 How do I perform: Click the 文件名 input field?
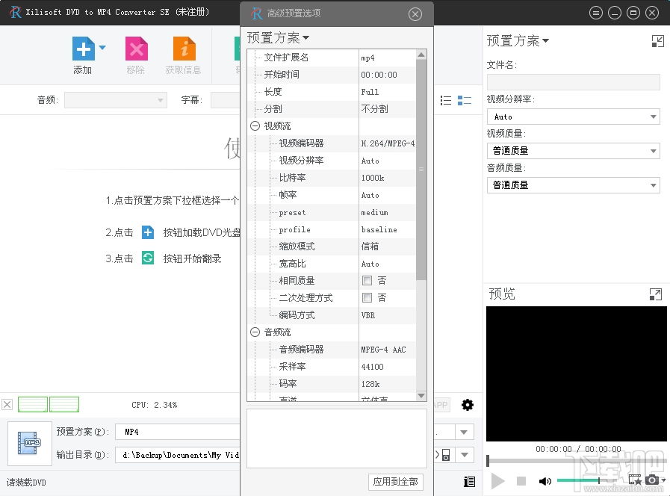point(574,82)
